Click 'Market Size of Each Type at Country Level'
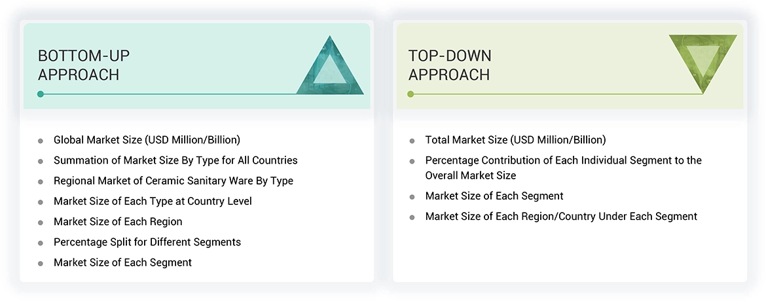This screenshot has height=301, width=766. (153, 201)
